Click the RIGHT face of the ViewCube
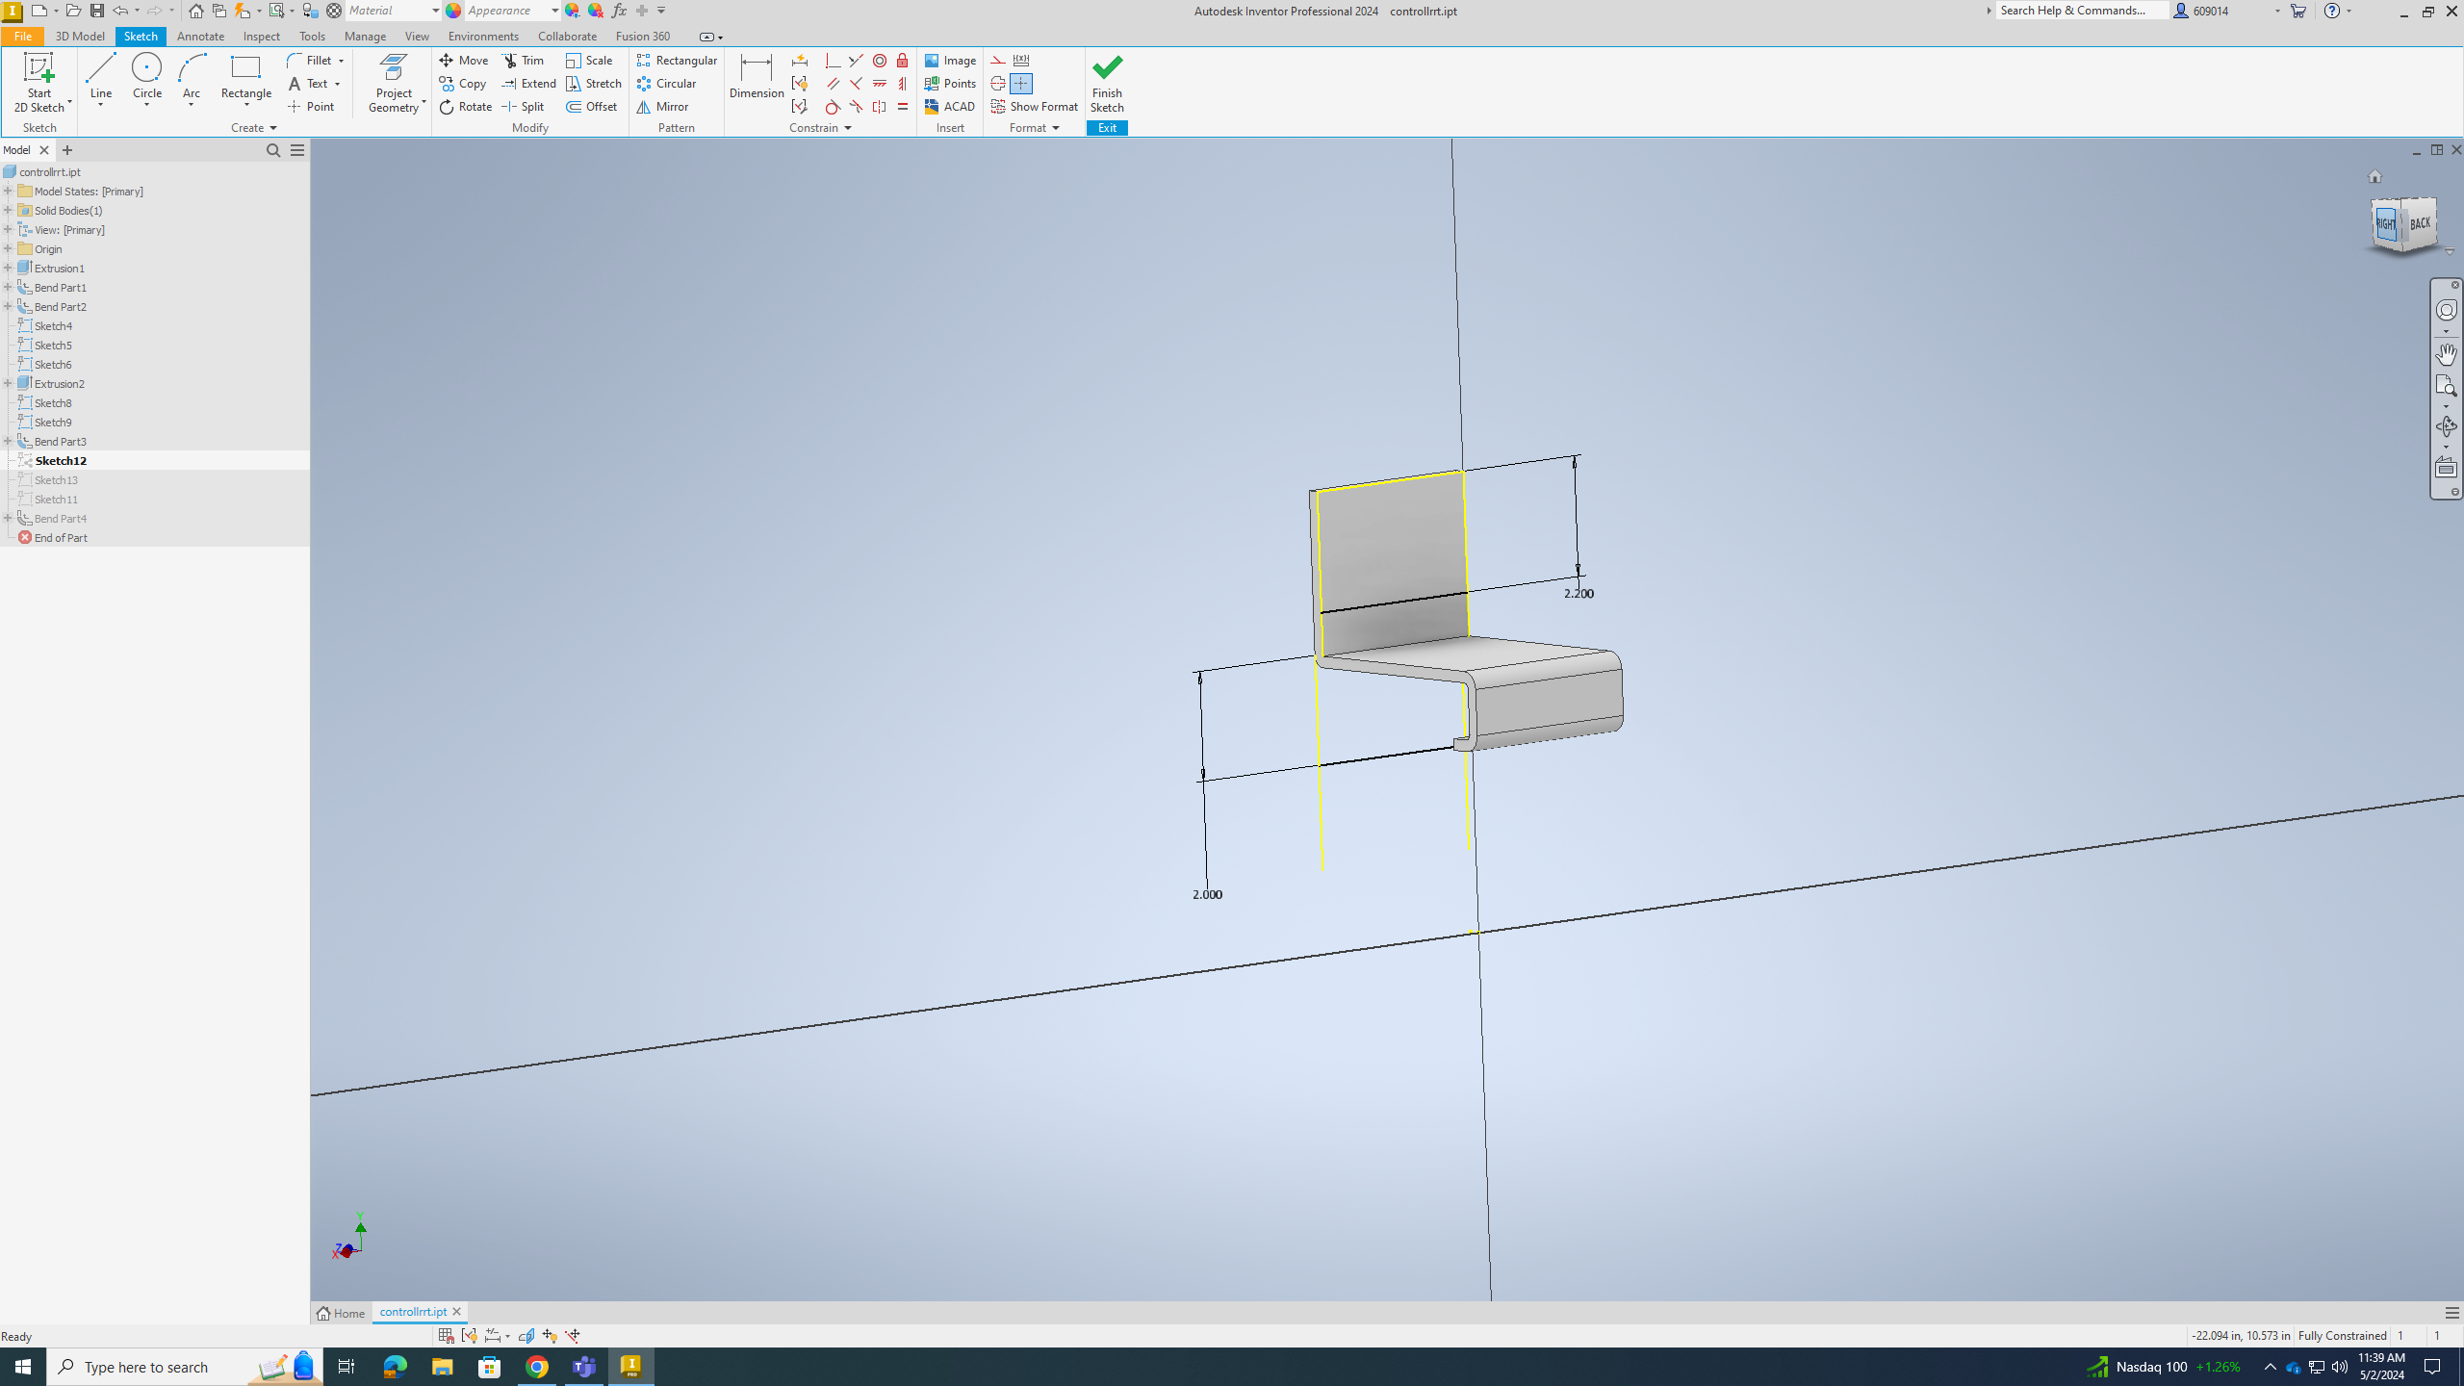The width and height of the screenshot is (2464, 1386). [2385, 224]
